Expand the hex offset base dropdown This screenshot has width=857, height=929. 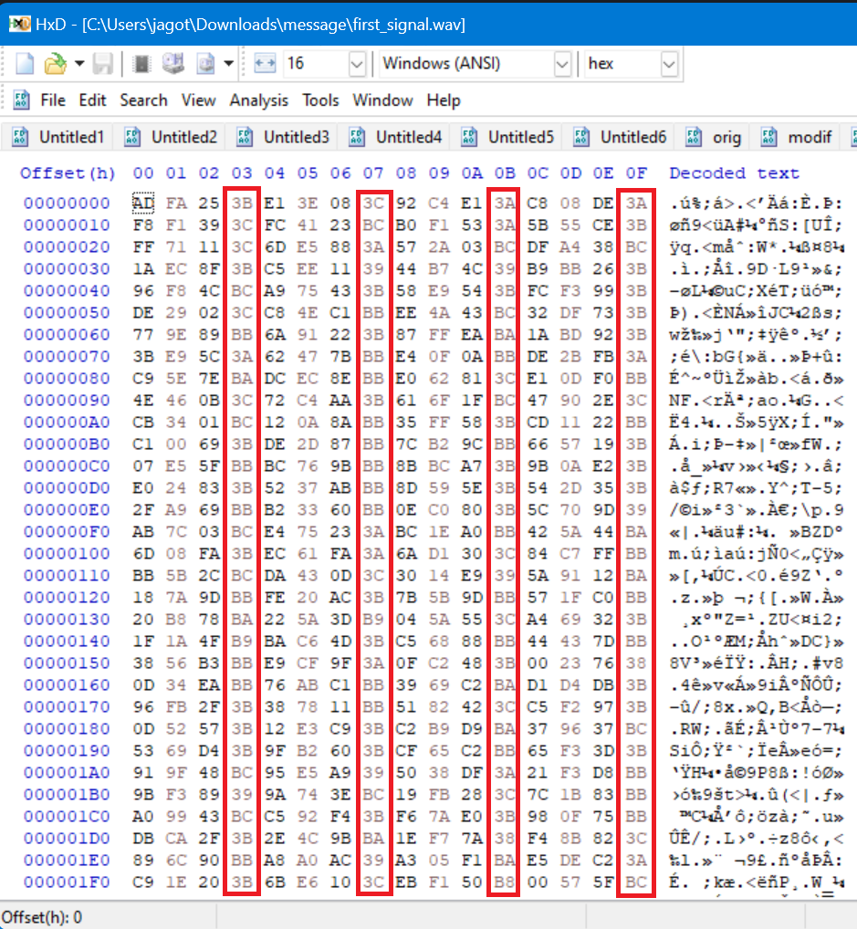pos(669,63)
